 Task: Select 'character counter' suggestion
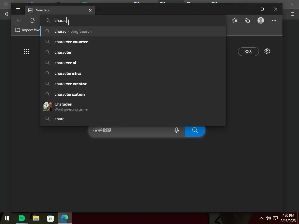click(133, 42)
